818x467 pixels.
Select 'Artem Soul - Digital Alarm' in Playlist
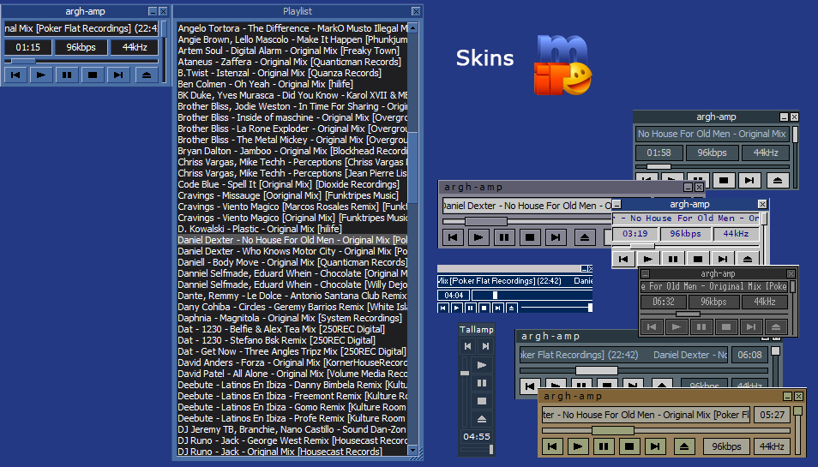(292, 51)
